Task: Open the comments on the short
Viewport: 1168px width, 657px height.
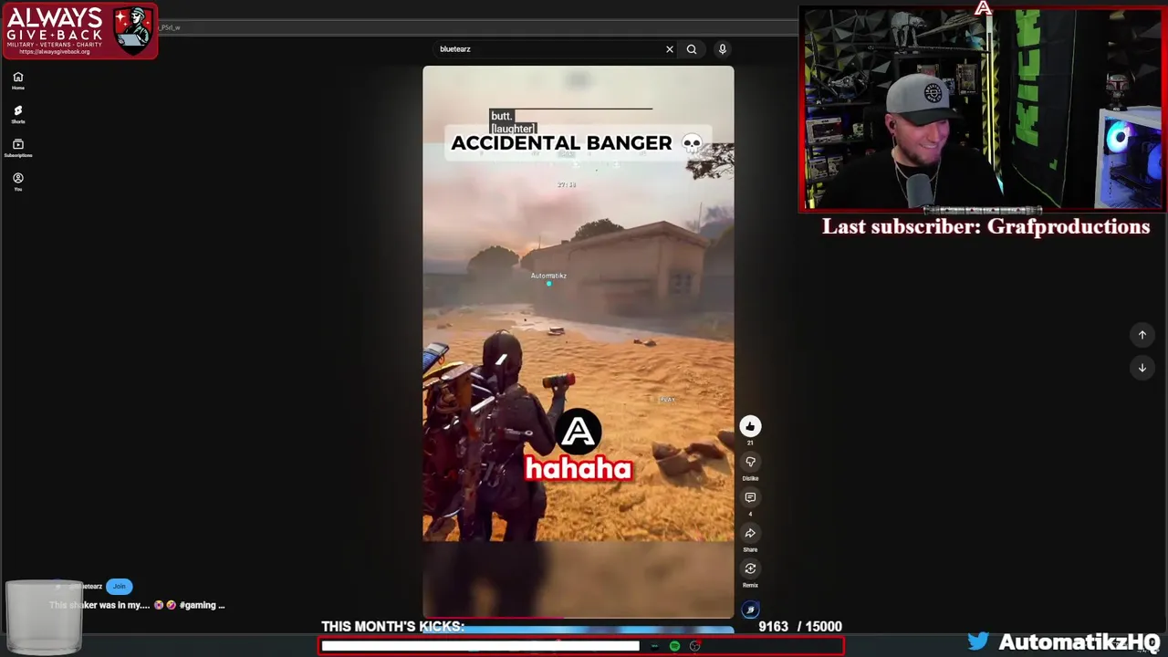Action: point(750,497)
